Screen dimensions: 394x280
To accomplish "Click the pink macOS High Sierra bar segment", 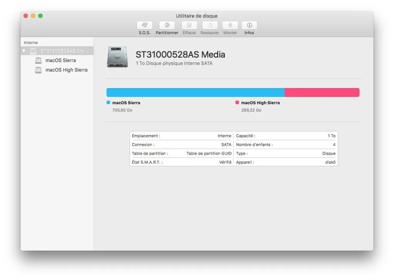I will [322, 92].
